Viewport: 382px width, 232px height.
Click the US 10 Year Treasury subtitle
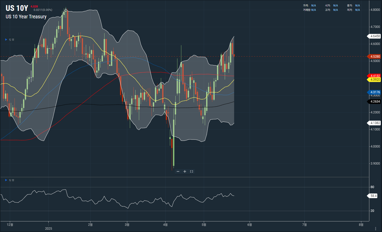coord(26,17)
